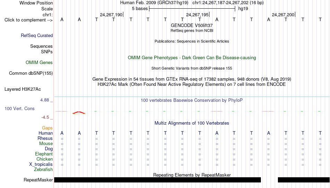Select the Zebrafish species label

(x=43, y=169)
